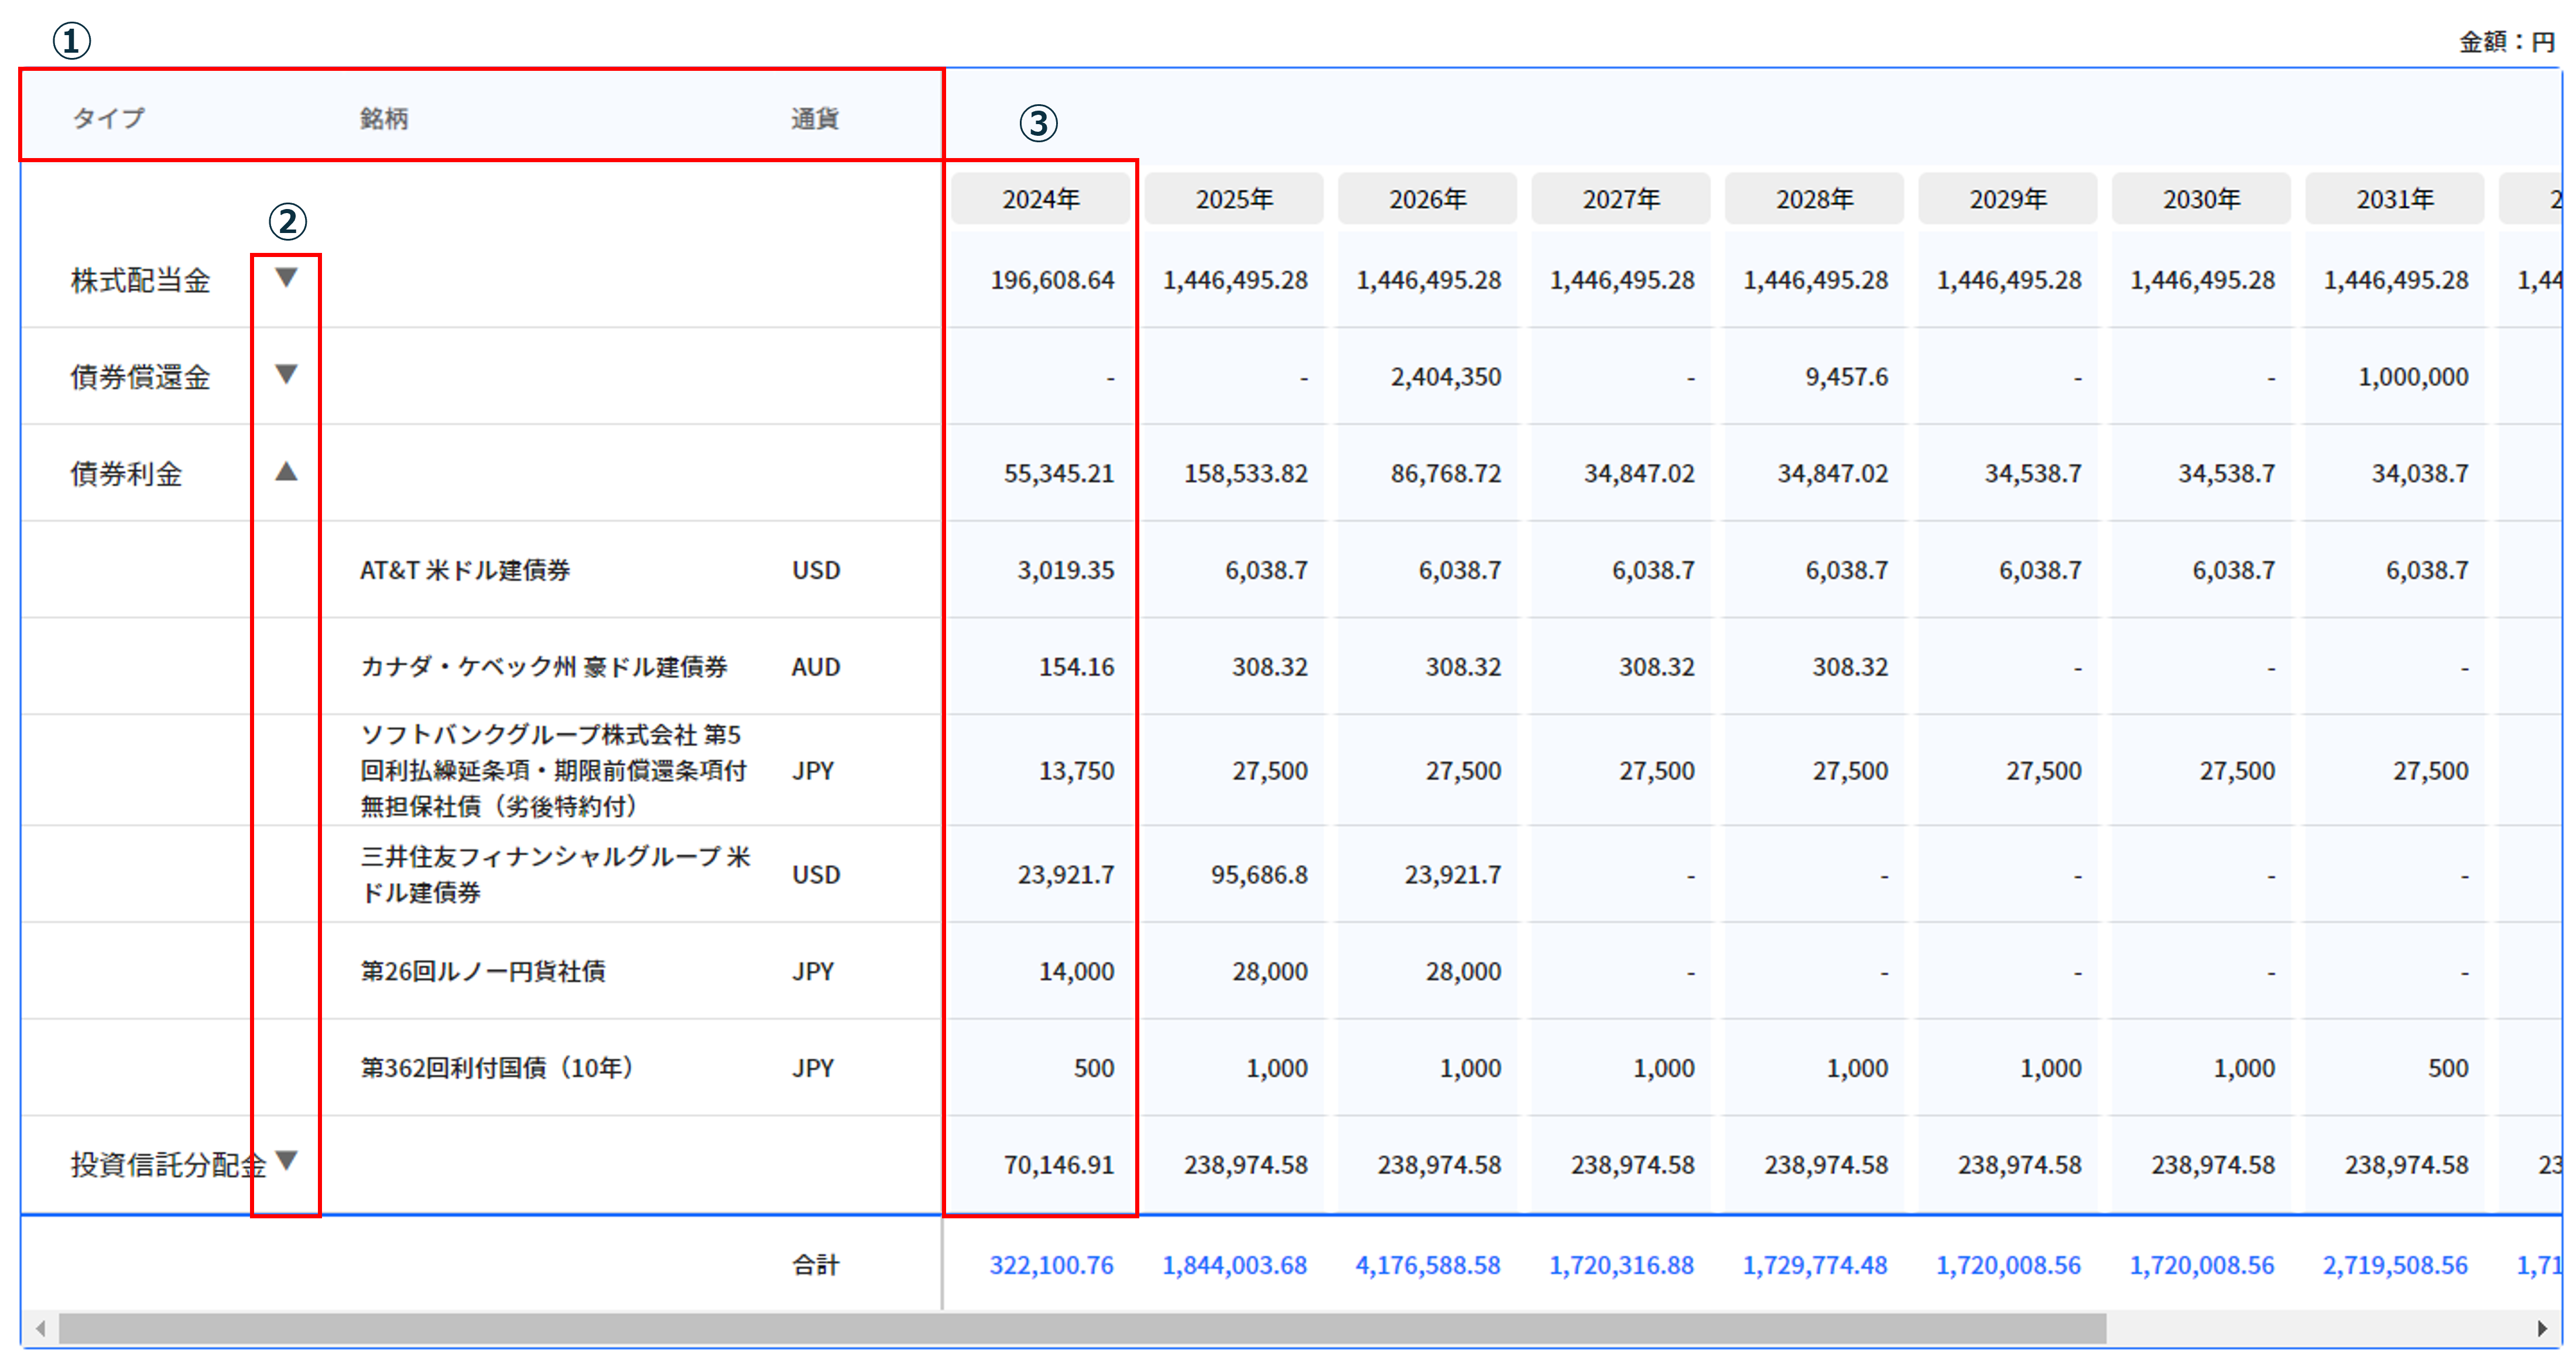Select the 2026年 column header

click(1427, 199)
